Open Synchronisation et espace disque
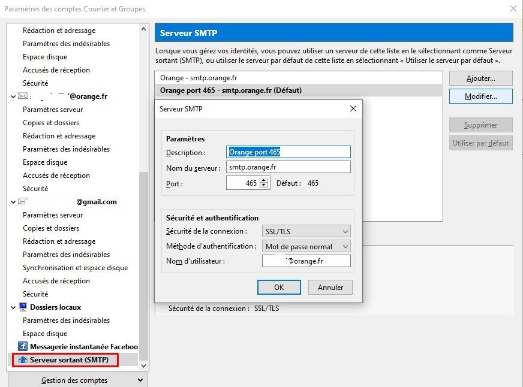Viewport: 523px width, 387px height. pyautogui.click(x=75, y=267)
